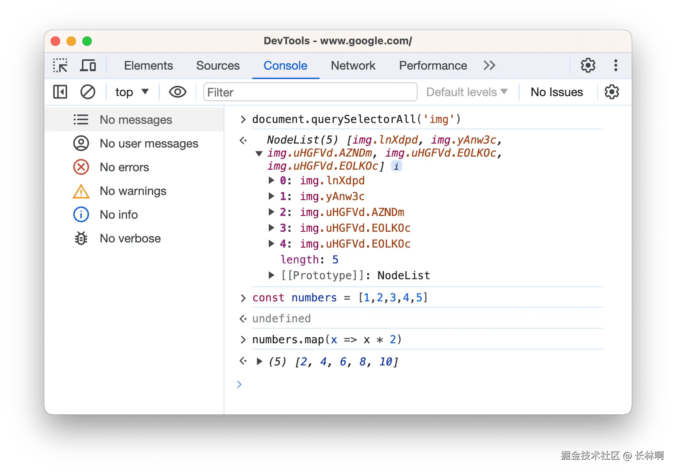The image size is (676, 473).
Task: Switch to the Sources tab
Action: [x=218, y=66]
